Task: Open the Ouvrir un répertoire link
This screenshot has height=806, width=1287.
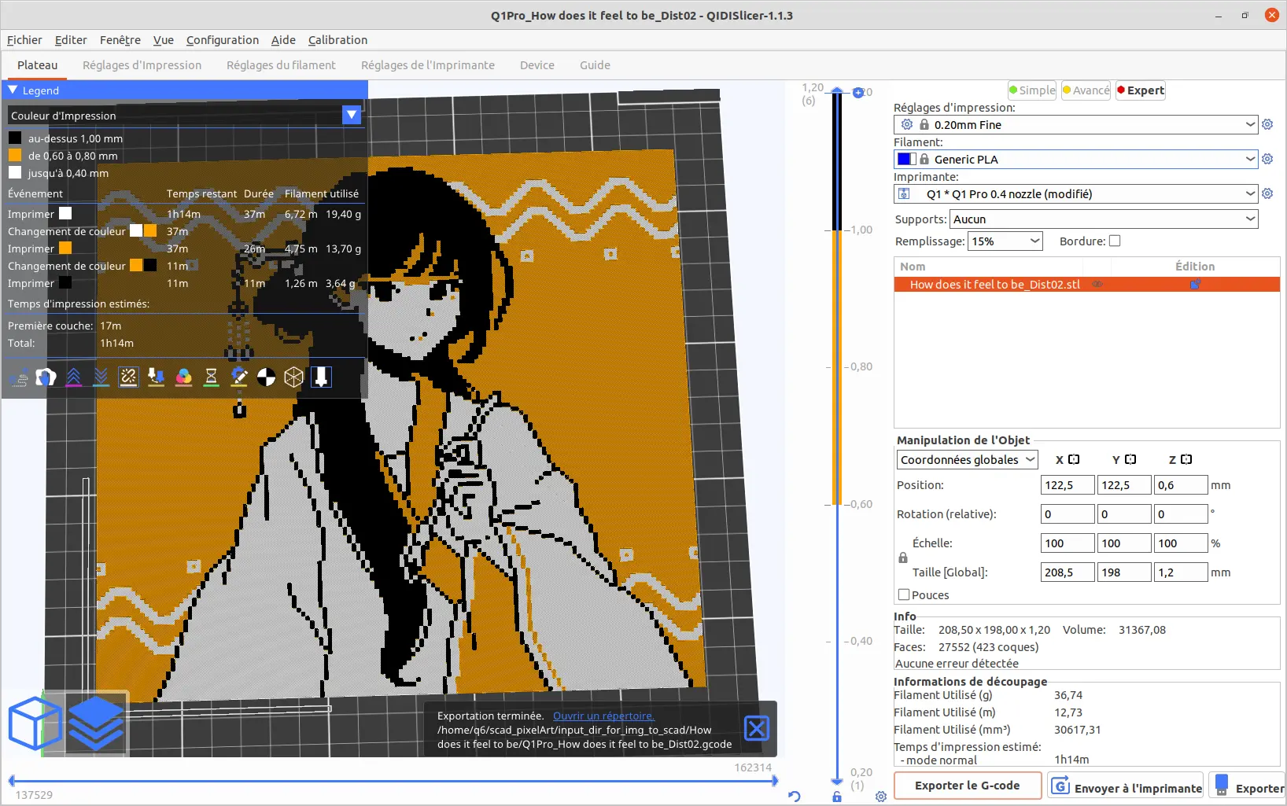Action: tap(603, 716)
